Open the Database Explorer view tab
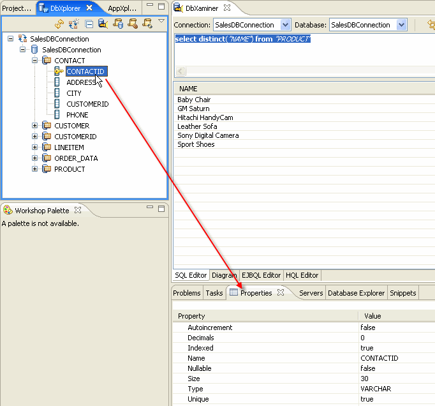The width and height of the screenshot is (435, 406). (356, 293)
